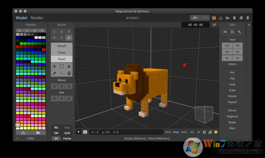Click the orange cube icon in view bar
This screenshot has height=158, width=265.
point(216,132)
